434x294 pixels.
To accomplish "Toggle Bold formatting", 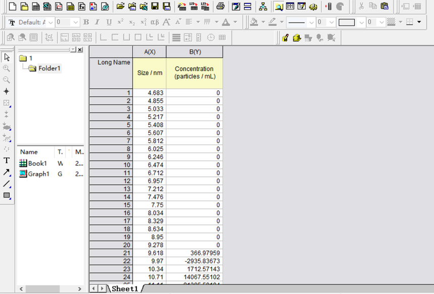I will (x=86, y=22).
